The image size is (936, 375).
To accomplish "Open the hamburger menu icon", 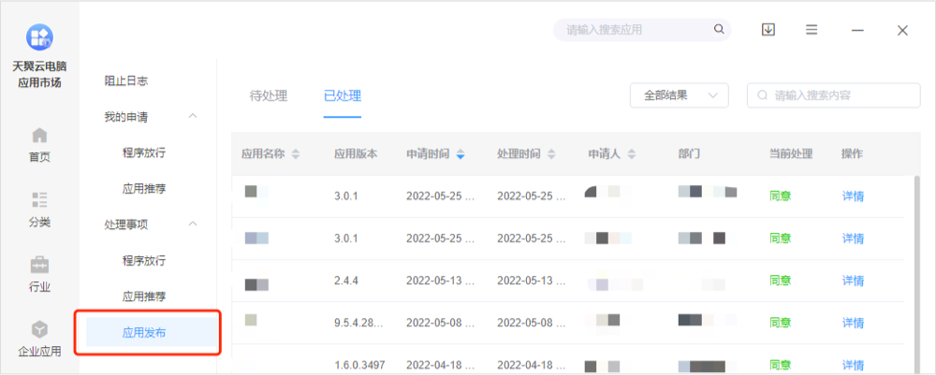I will click(x=812, y=30).
